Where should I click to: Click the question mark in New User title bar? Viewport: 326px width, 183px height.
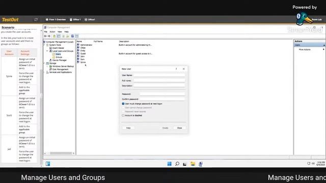(176, 69)
